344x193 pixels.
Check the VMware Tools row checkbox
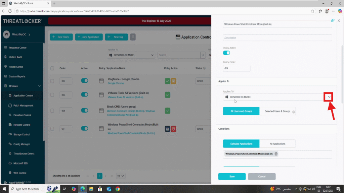52,95
